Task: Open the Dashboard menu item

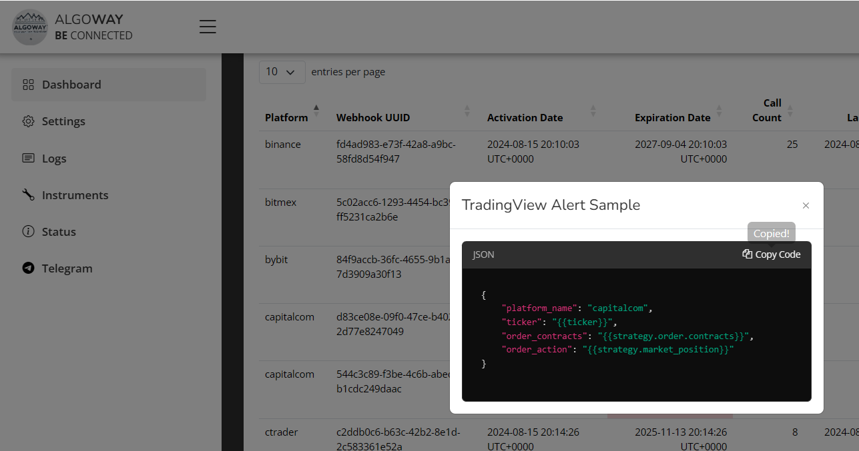Action: (109, 85)
